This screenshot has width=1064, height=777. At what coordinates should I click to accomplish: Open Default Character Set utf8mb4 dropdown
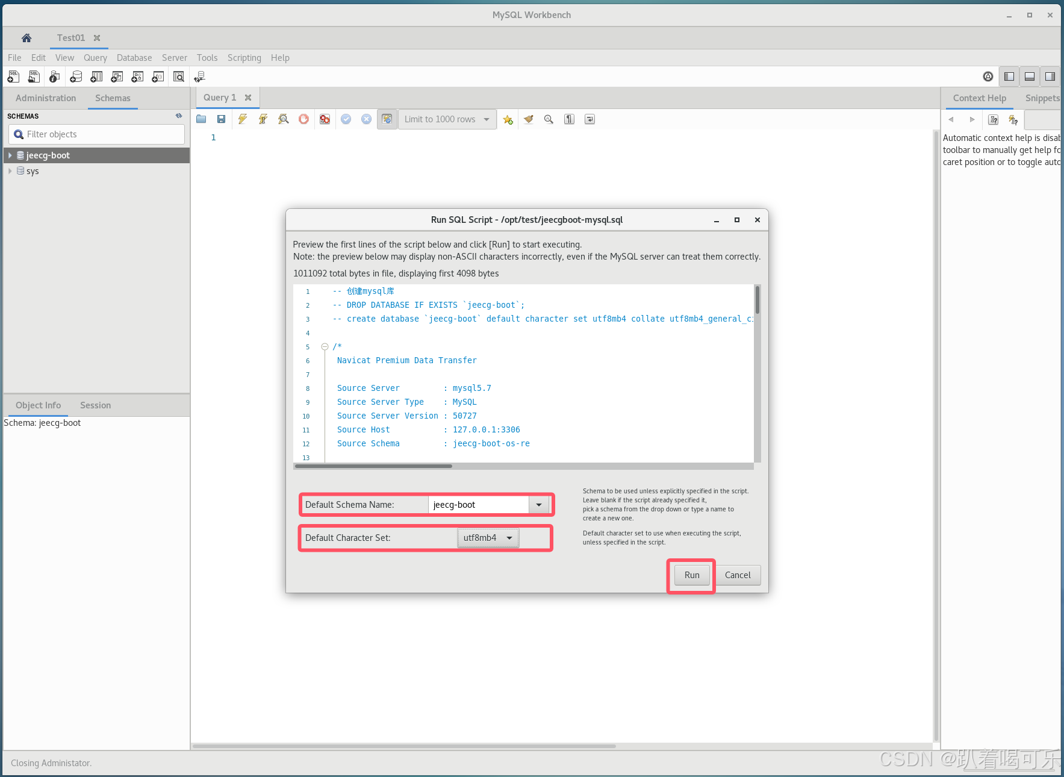click(x=488, y=538)
